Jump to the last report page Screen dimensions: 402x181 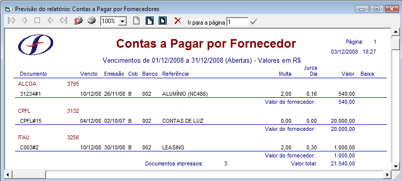[64, 21]
